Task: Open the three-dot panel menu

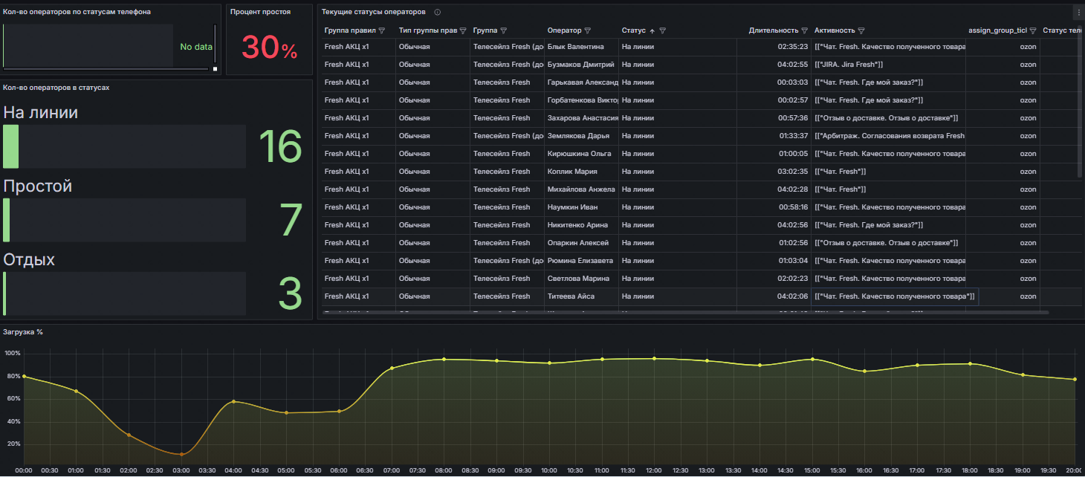Action: pos(1078,12)
